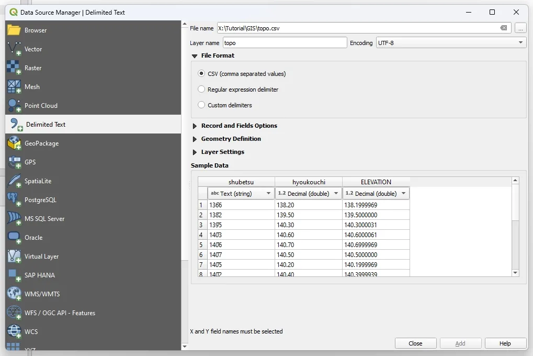The width and height of the screenshot is (533, 356).
Task: Open the Point Cloud source icon
Action: click(14, 106)
